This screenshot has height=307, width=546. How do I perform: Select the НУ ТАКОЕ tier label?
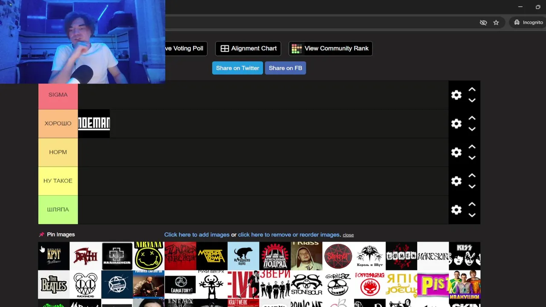point(58,181)
